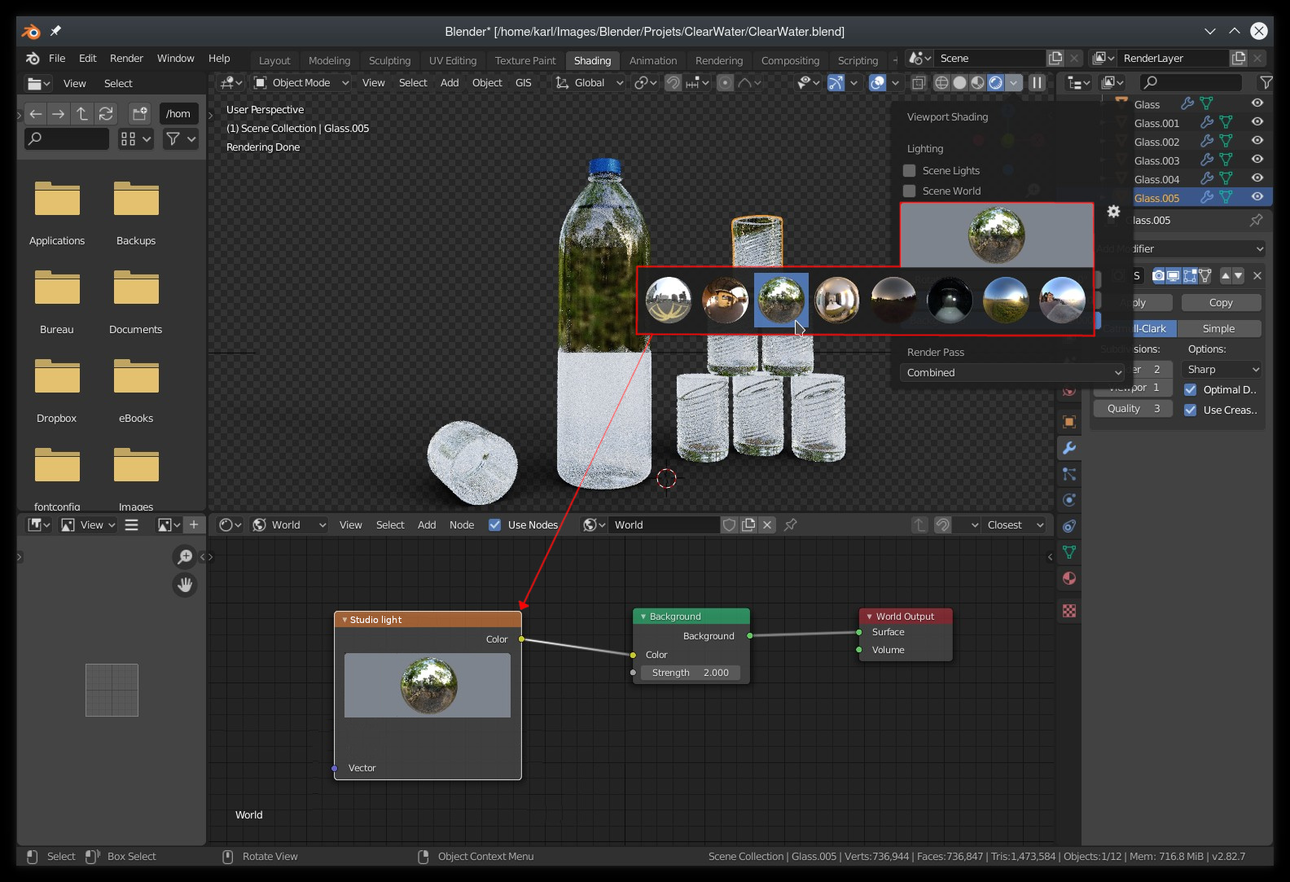Select Simple subdivision type
Screen dimensions: 1290x882
[x=1218, y=328]
